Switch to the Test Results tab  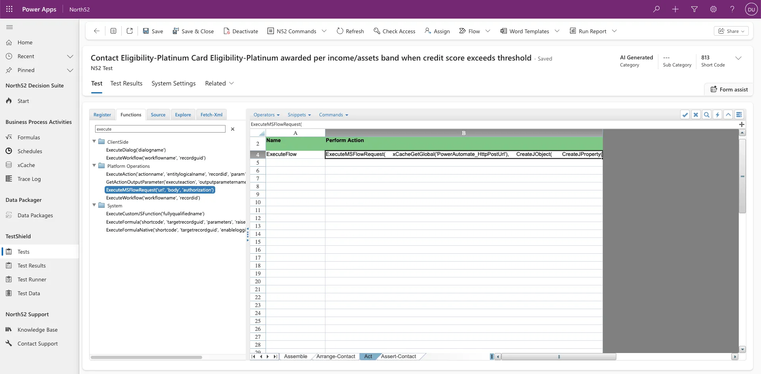126,83
